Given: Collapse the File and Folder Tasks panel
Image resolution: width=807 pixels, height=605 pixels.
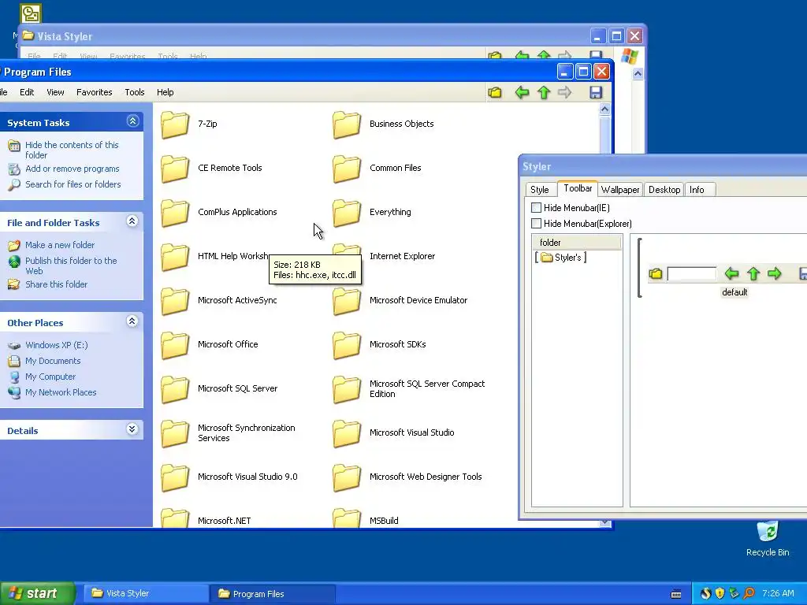Looking at the screenshot, I should click(132, 221).
